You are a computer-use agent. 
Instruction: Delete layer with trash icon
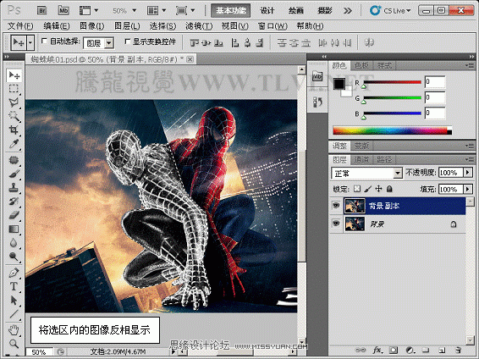[458, 350]
